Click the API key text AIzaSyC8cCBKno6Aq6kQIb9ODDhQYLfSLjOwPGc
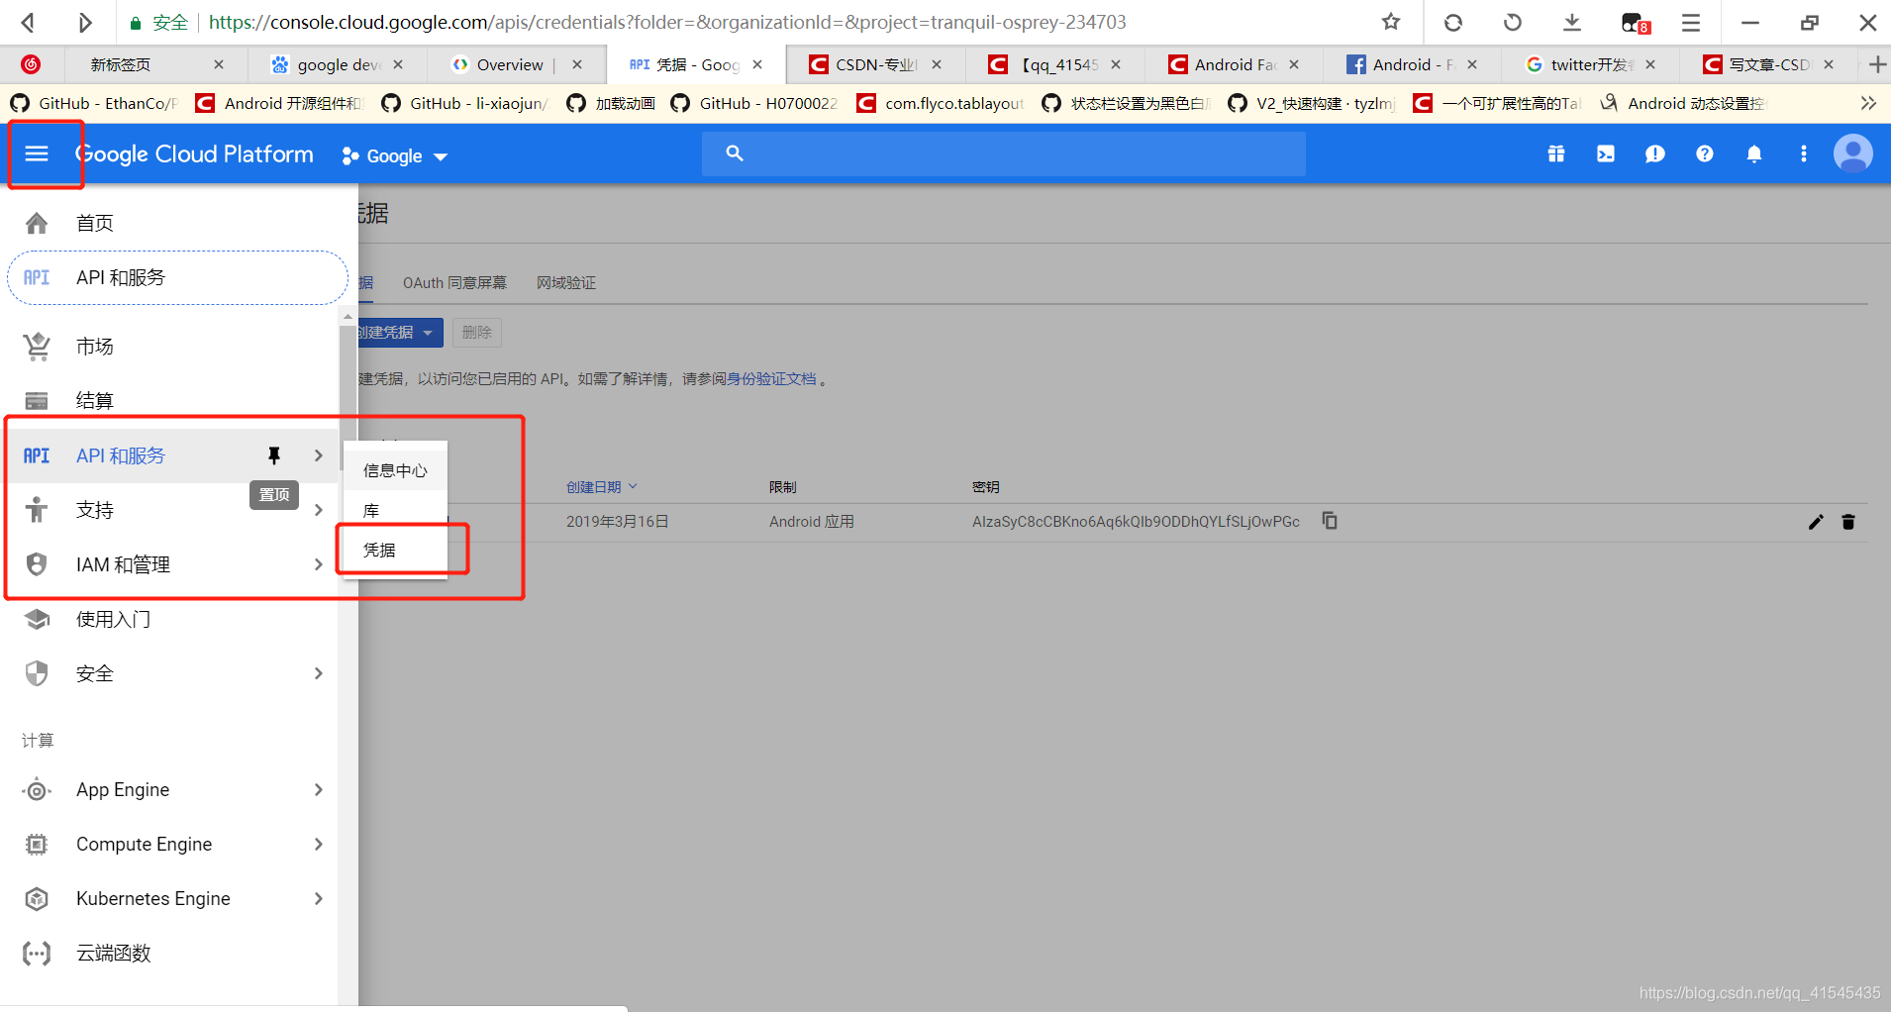 (x=1136, y=522)
